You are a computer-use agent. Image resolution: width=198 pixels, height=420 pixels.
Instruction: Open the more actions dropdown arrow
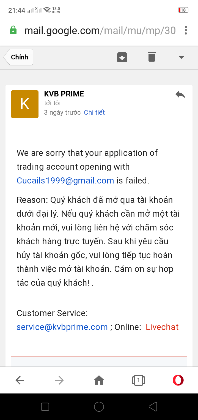[x=181, y=57]
